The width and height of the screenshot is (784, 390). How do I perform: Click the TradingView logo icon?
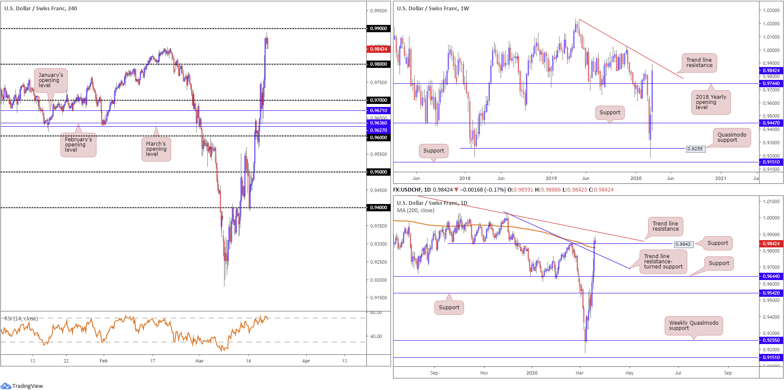point(6,386)
